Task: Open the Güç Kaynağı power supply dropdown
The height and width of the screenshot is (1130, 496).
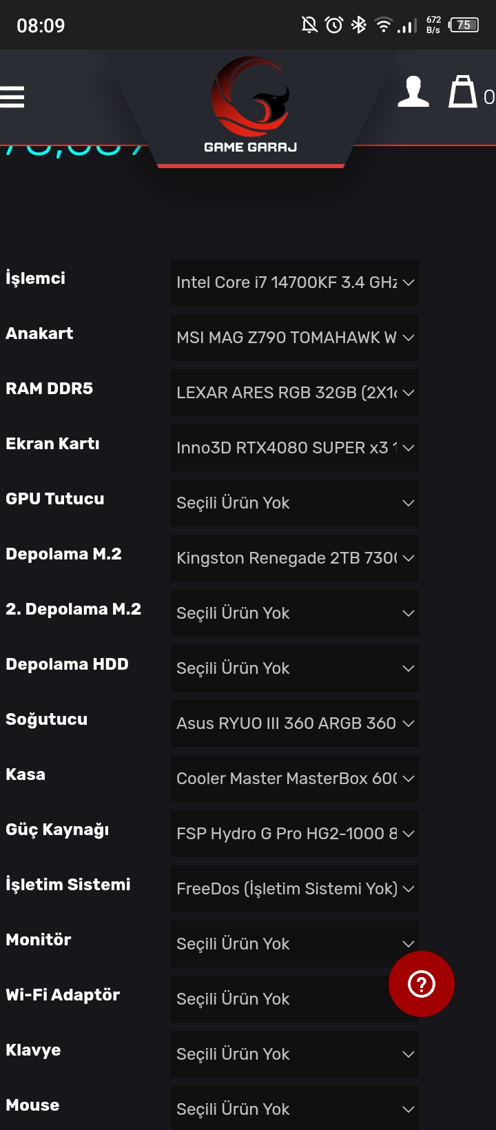Action: point(294,834)
